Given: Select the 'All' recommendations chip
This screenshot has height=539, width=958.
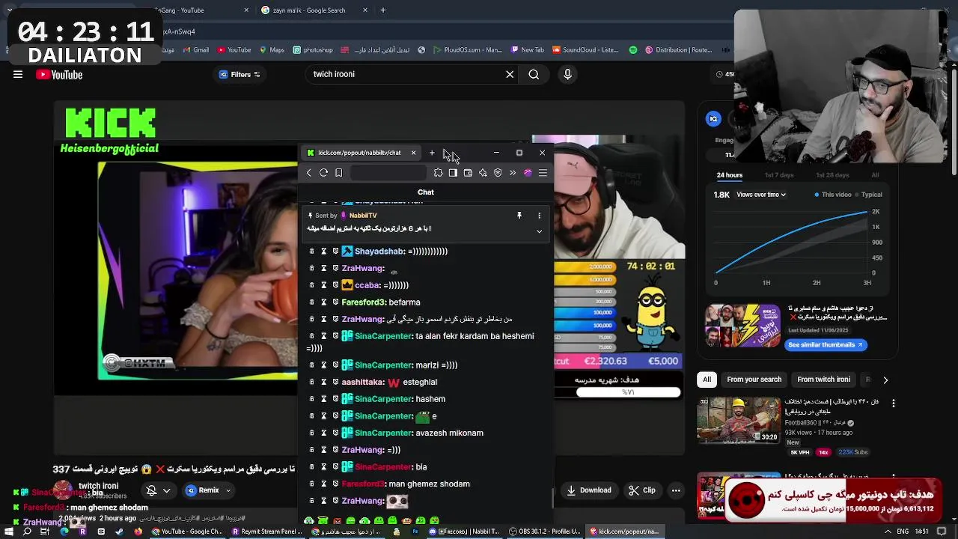Looking at the screenshot, I should coord(707,380).
